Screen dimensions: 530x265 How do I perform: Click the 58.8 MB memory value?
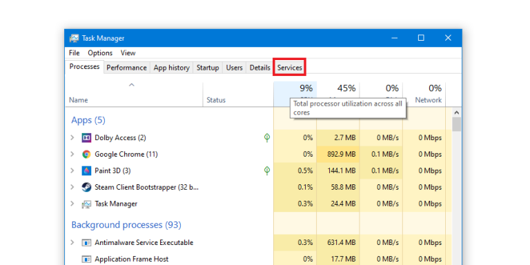click(343, 187)
